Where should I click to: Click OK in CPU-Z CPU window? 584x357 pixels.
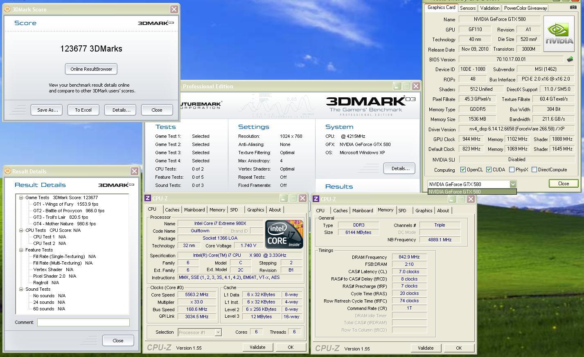click(291, 347)
